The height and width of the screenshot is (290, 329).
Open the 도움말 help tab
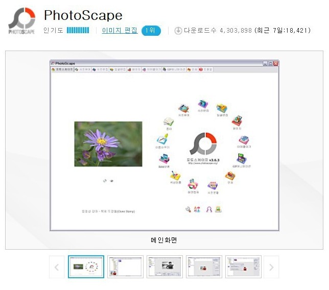pyautogui.click(x=205, y=69)
